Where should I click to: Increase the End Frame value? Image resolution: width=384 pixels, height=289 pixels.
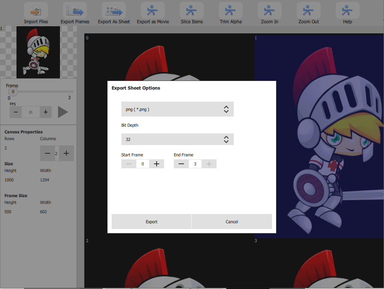(209, 164)
